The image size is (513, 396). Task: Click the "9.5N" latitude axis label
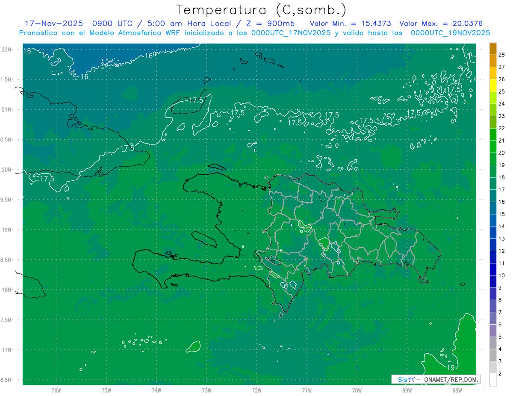[x=6, y=199]
